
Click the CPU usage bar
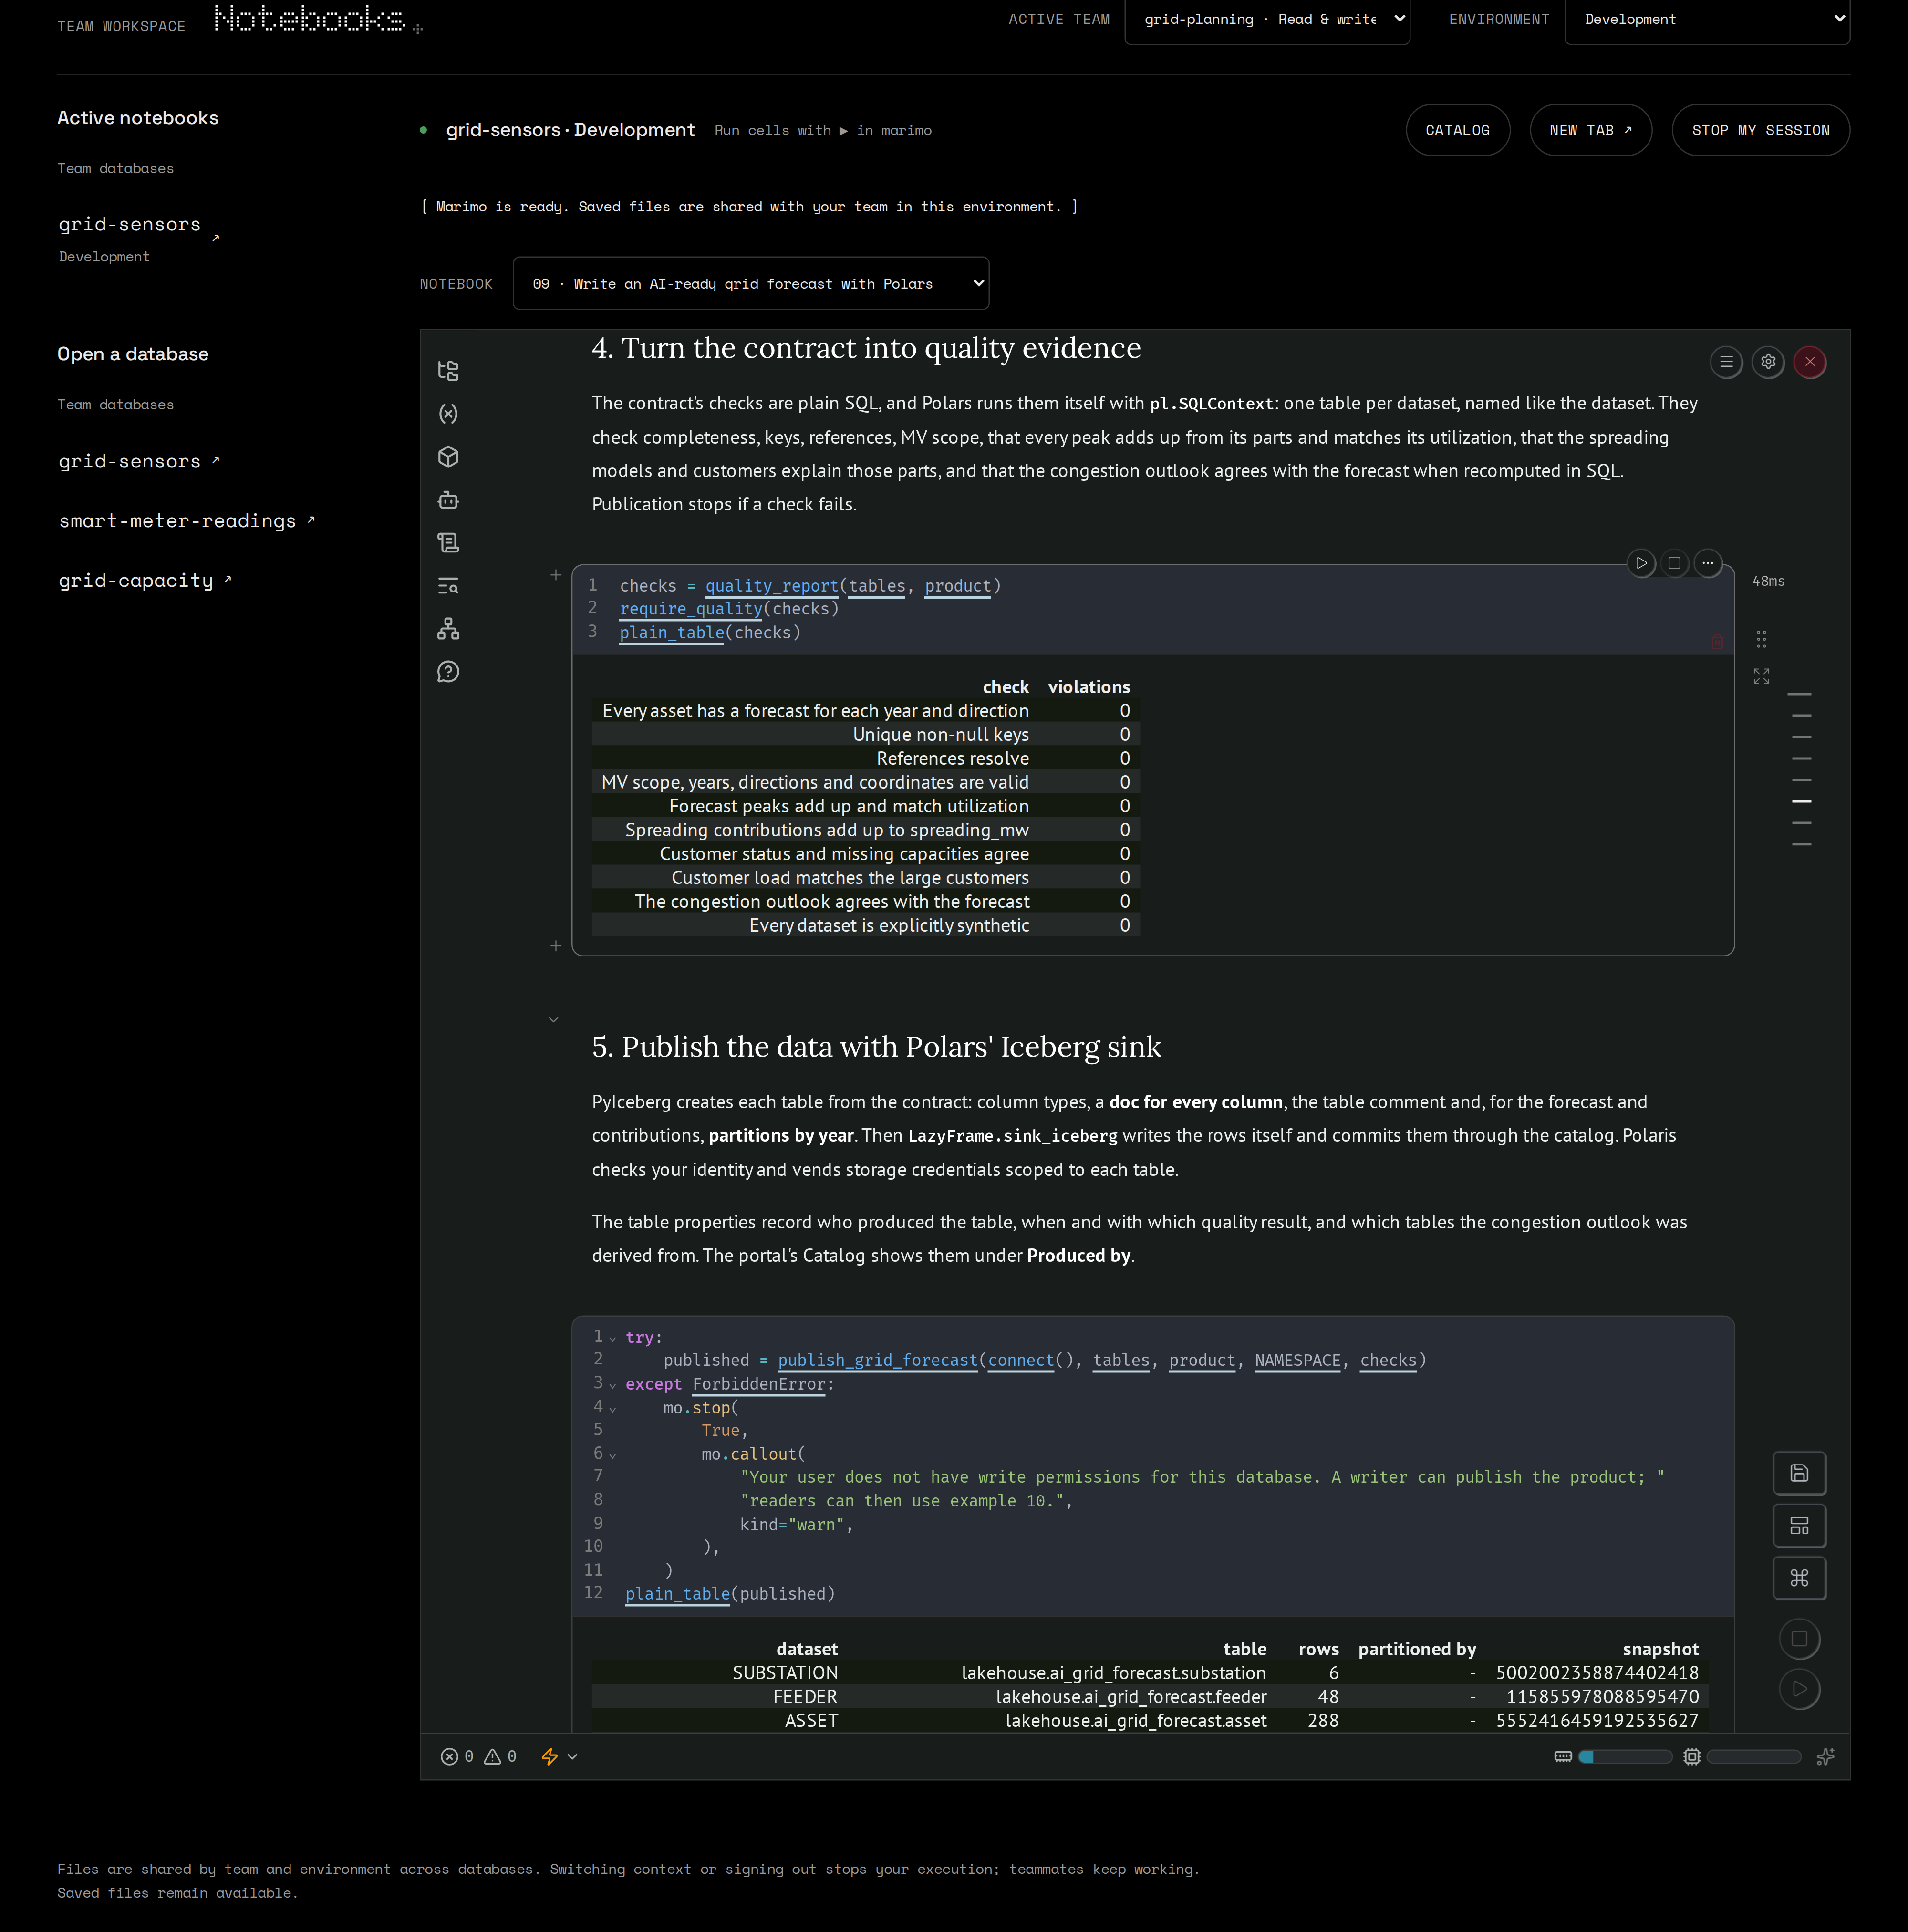pos(1753,1757)
